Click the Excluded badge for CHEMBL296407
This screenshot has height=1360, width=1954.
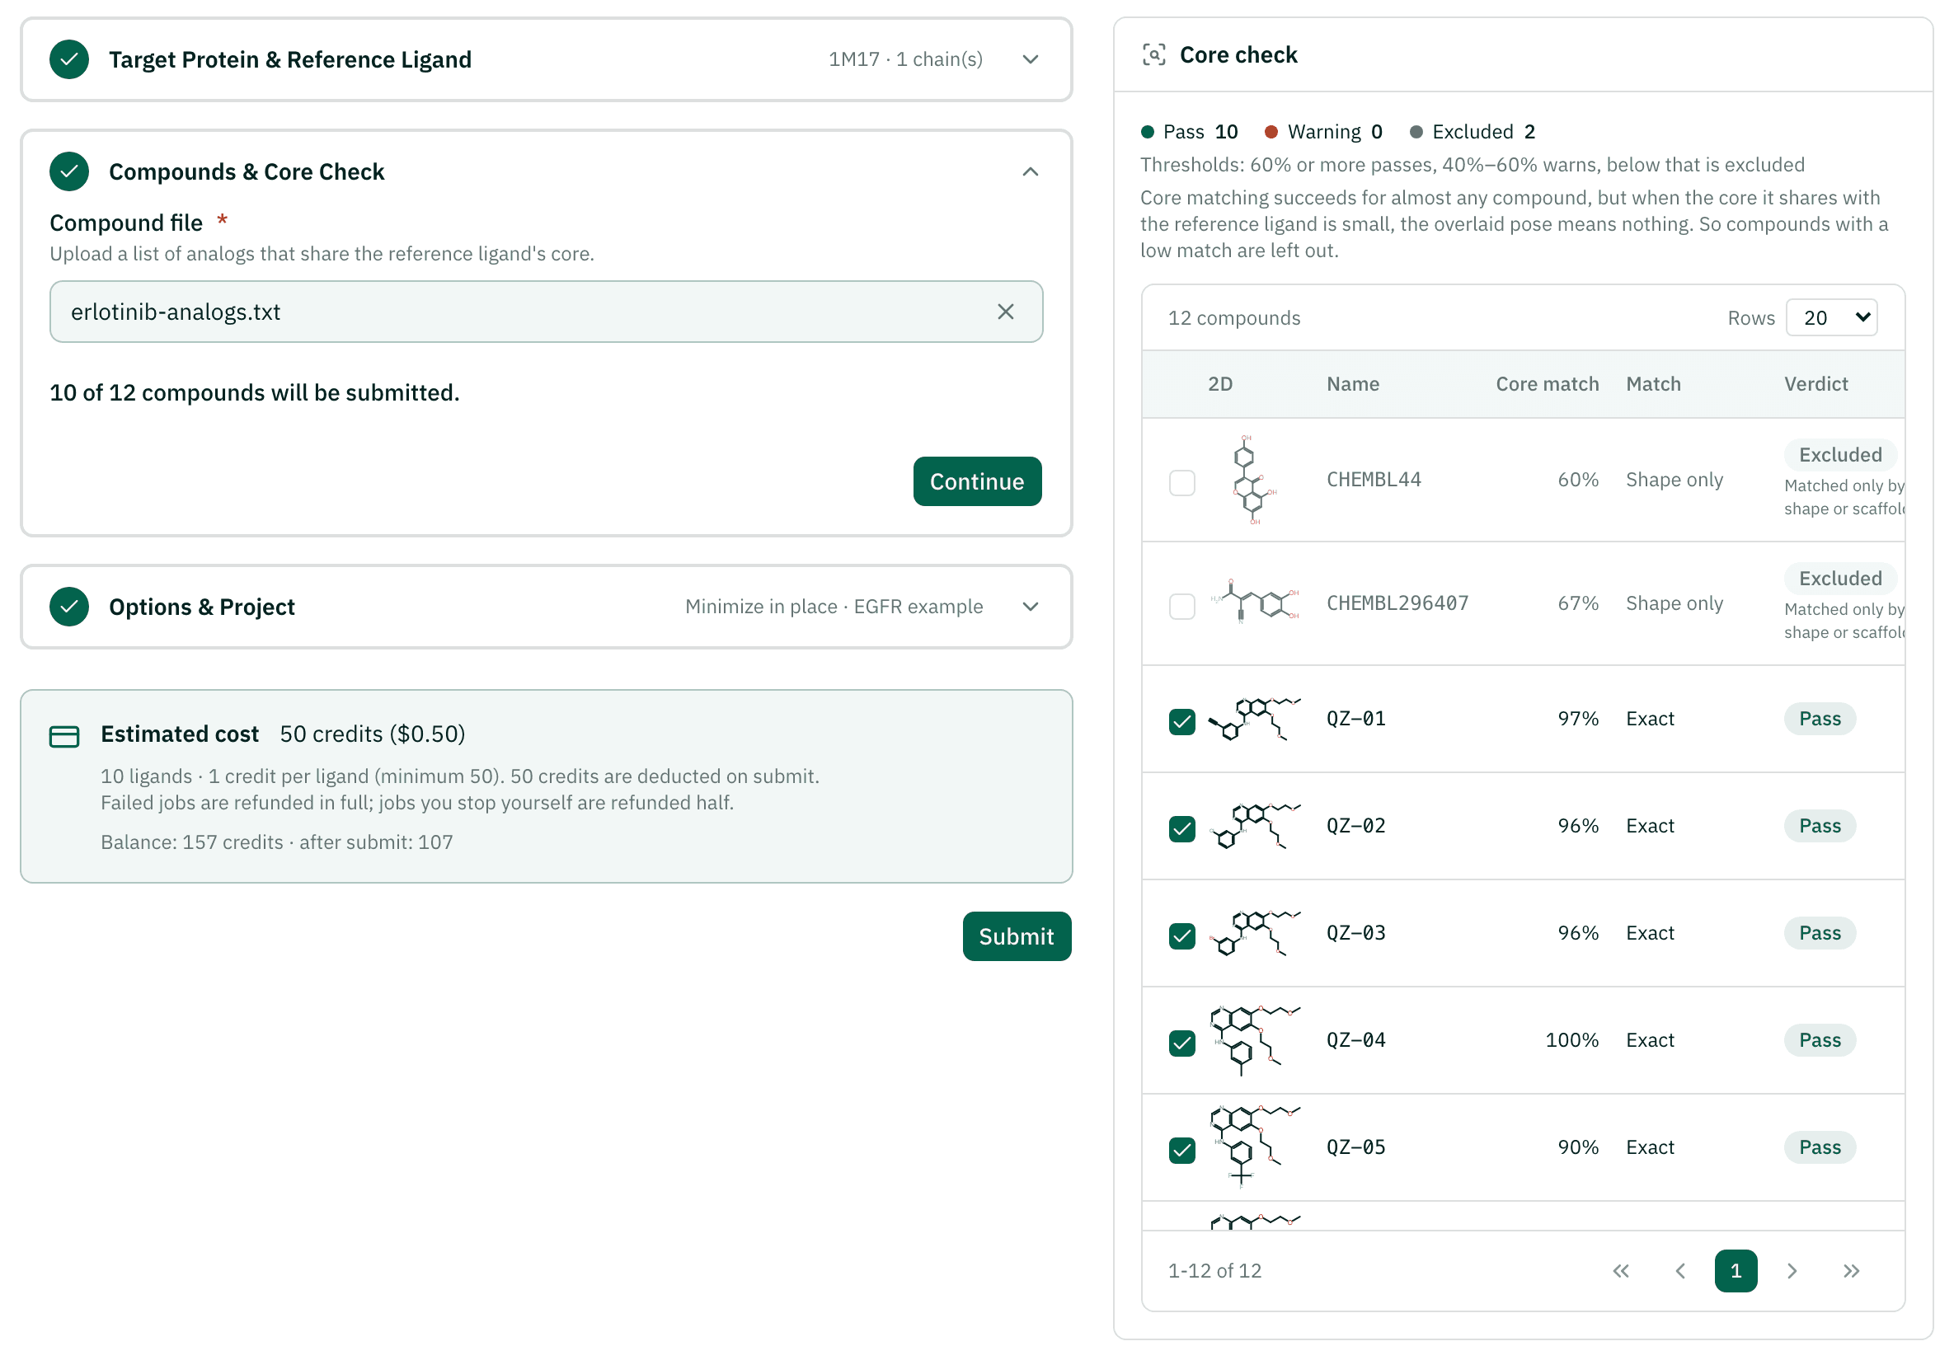pyautogui.click(x=1840, y=579)
